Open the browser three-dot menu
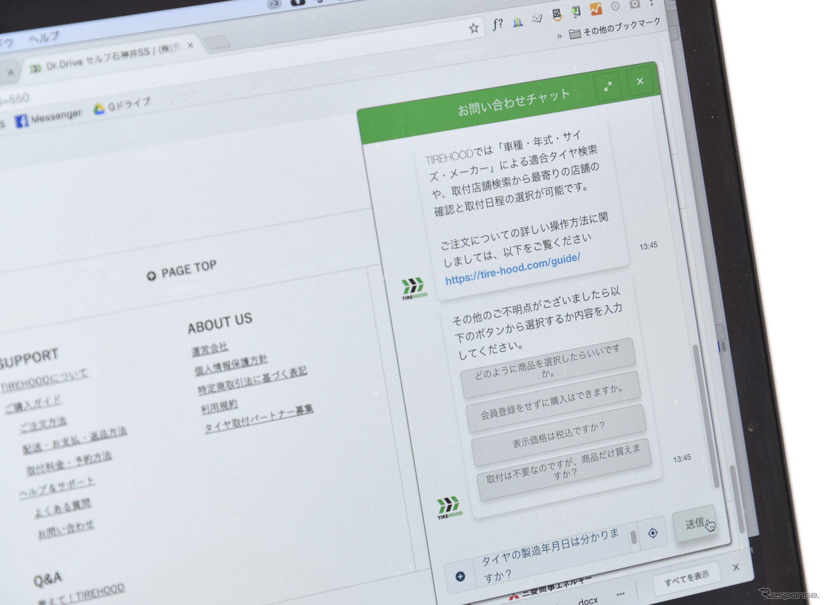Screen dimensions: 825x605 pyautogui.click(x=651, y=3)
